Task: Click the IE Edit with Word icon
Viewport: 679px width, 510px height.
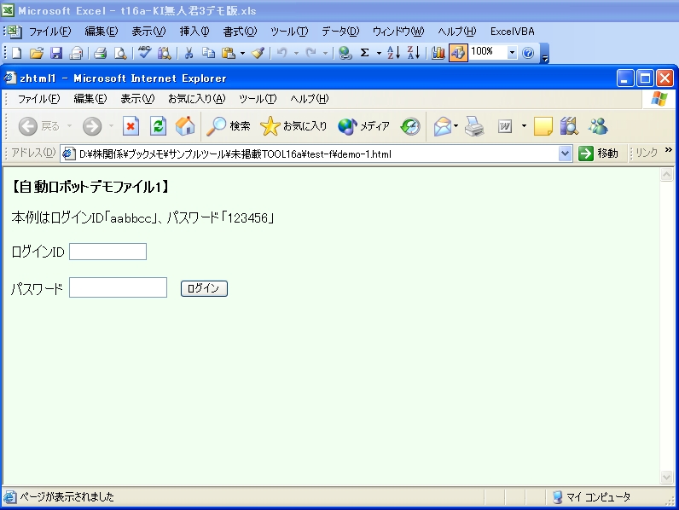Action: [505, 126]
